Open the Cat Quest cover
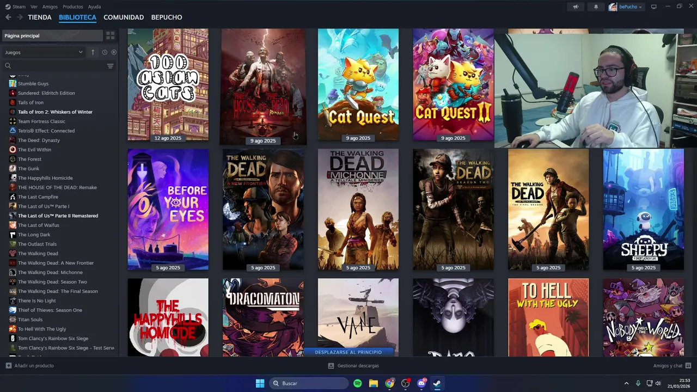 [x=358, y=84]
